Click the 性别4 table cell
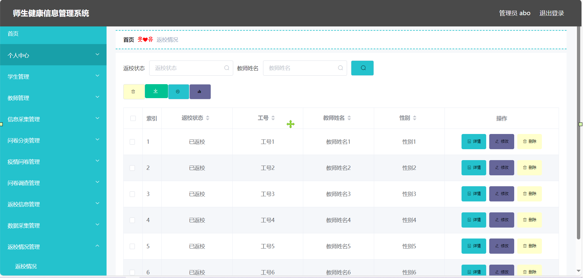 [x=409, y=220]
